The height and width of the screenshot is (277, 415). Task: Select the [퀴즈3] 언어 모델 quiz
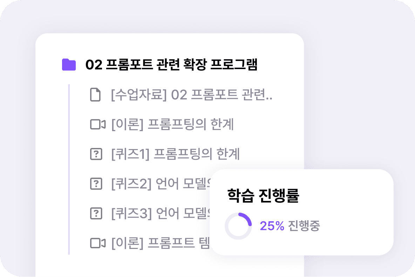tap(161, 213)
